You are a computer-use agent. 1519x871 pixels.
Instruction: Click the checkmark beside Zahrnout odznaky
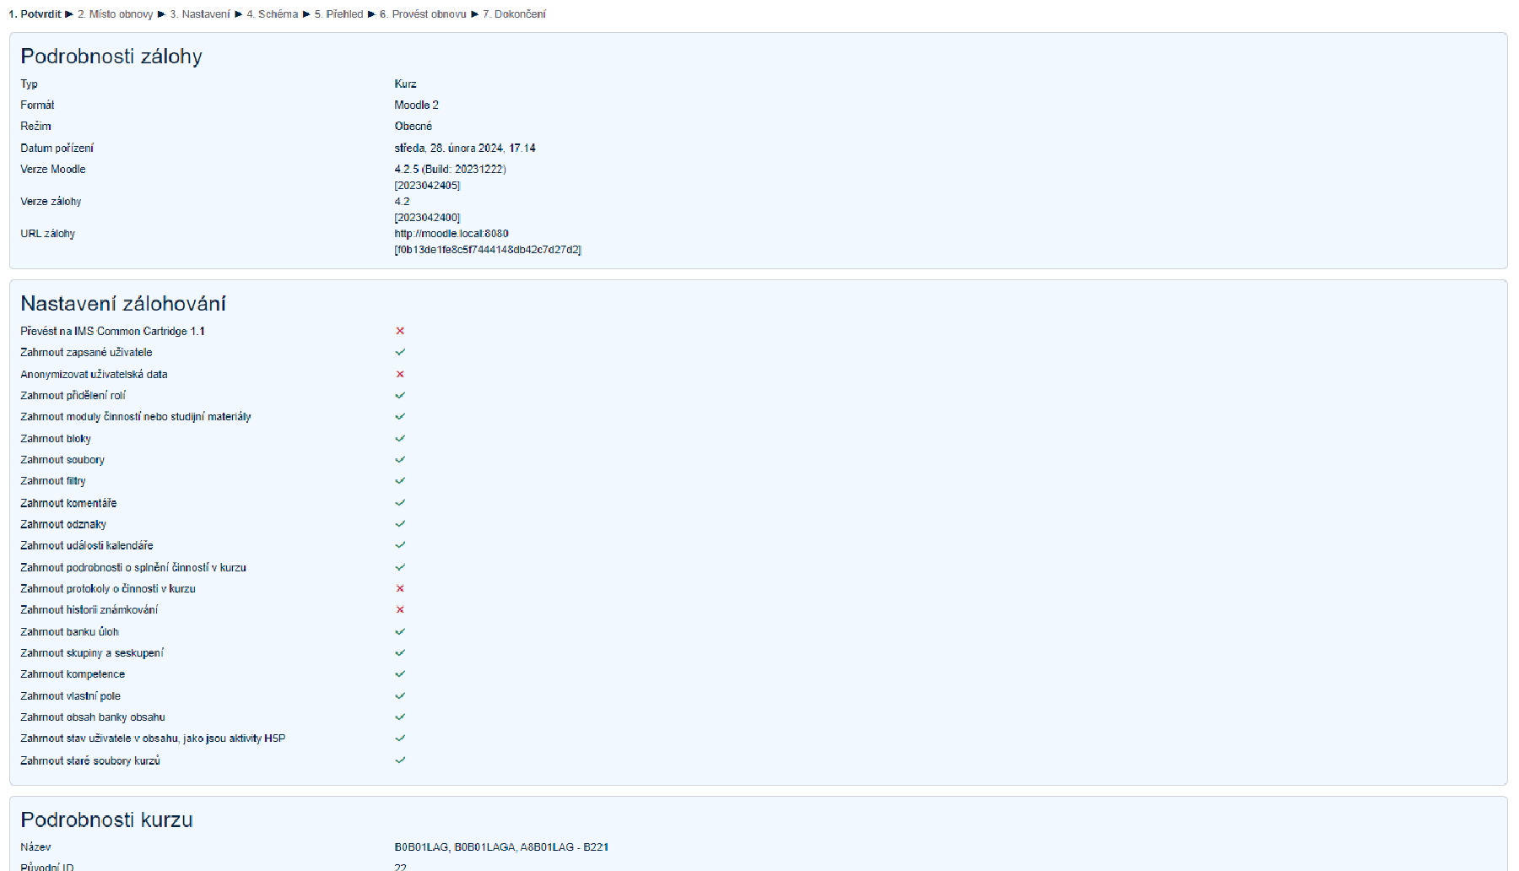(x=400, y=523)
